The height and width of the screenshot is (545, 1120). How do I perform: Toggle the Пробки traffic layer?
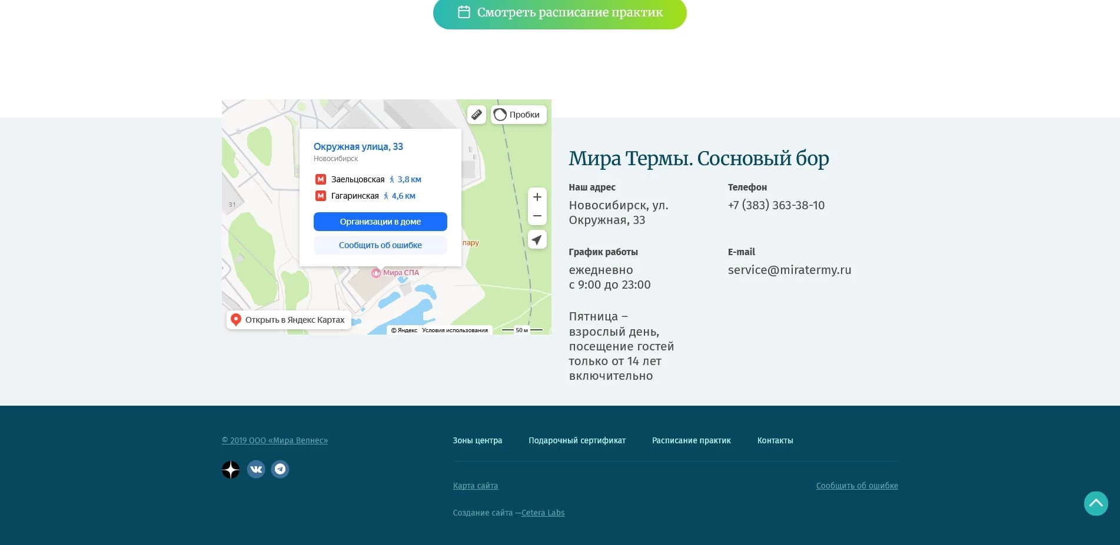coord(518,115)
